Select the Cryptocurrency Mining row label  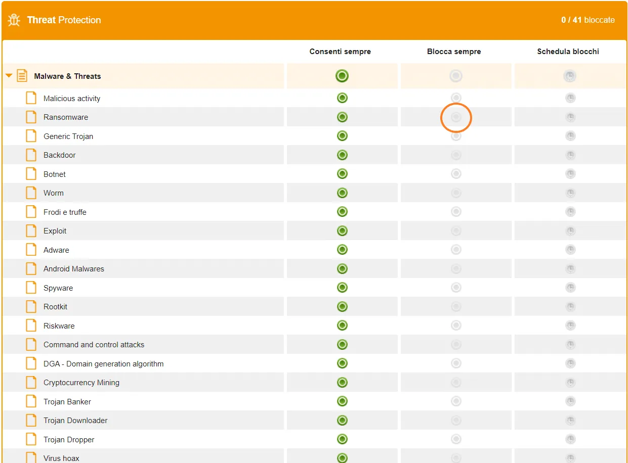click(x=81, y=383)
